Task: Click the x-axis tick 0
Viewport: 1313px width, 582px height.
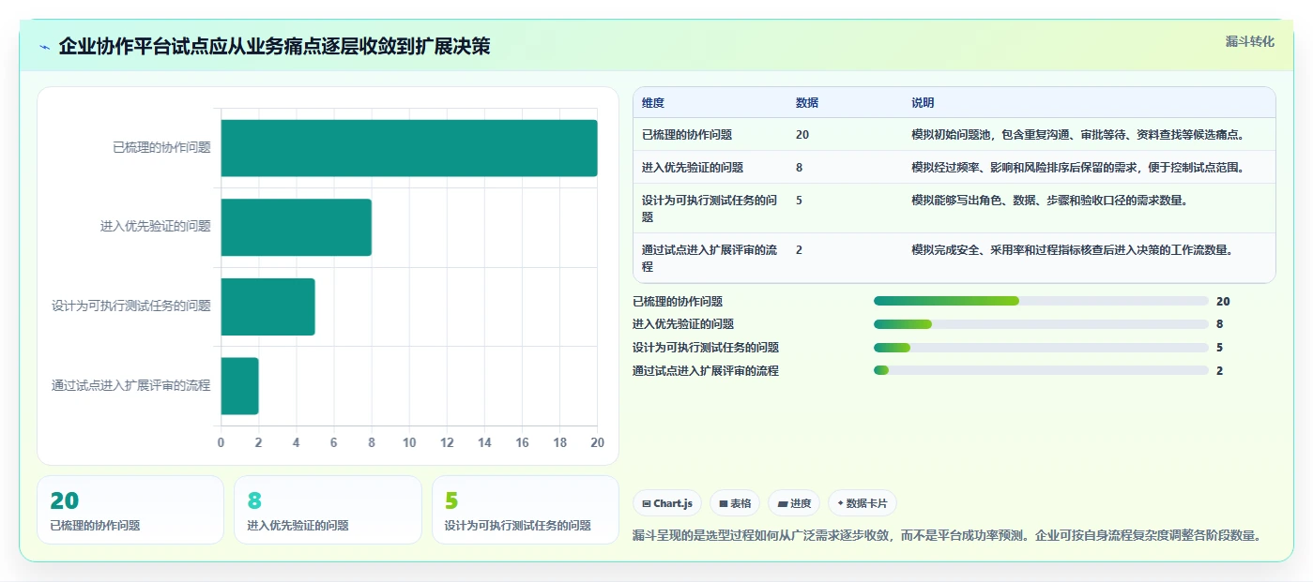Action: pos(221,443)
